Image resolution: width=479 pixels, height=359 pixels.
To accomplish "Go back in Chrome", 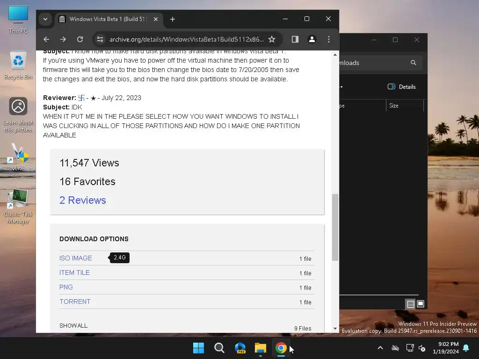I will click(46, 39).
